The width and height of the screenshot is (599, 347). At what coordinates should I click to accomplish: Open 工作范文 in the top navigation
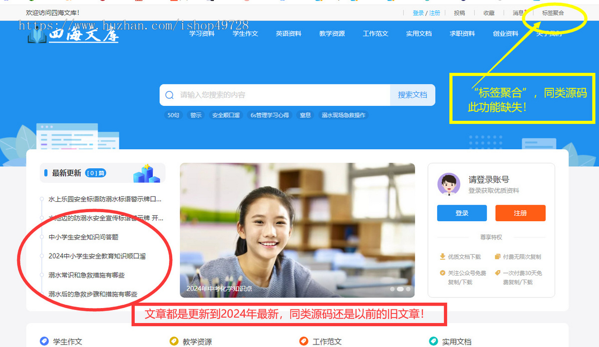(x=375, y=33)
